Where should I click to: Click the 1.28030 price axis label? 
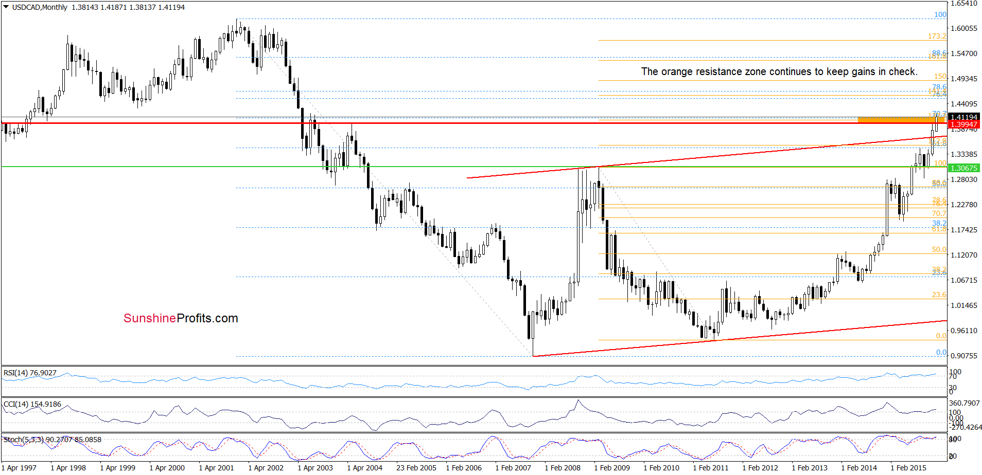pos(963,179)
